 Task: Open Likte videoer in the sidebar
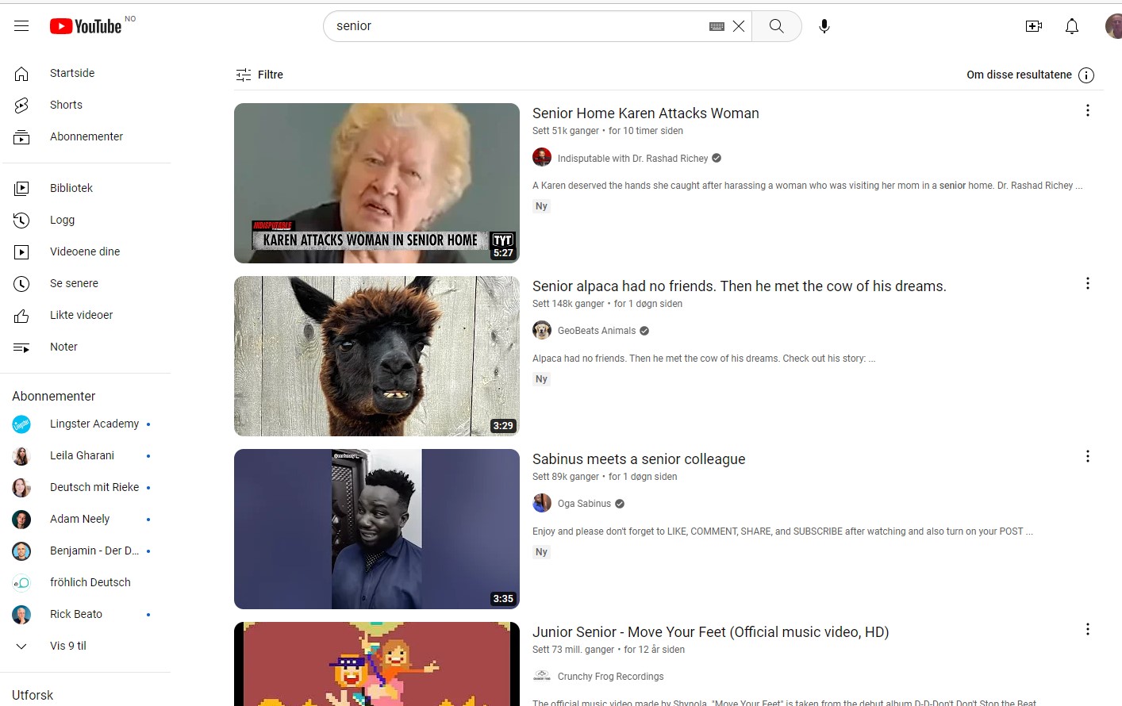81,315
